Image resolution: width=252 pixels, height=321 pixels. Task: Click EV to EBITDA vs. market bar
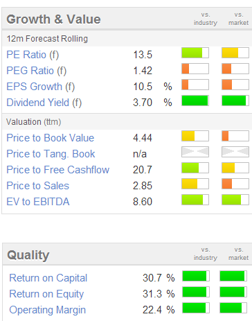click(x=235, y=200)
